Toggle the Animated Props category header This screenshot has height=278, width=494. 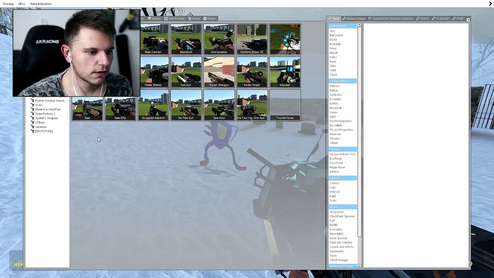coord(343,266)
